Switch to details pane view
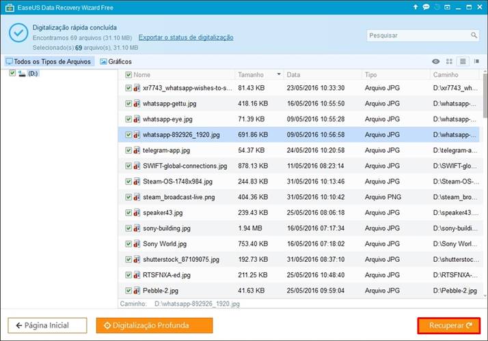The height and width of the screenshot is (341, 488). pyautogui.click(x=476, y=61)
